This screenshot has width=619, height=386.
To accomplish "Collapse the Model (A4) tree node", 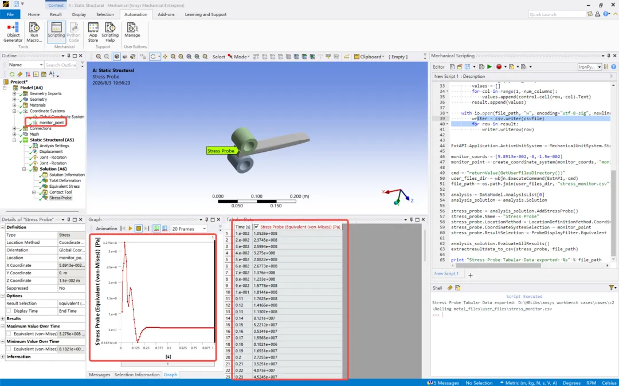I will 5,88.
